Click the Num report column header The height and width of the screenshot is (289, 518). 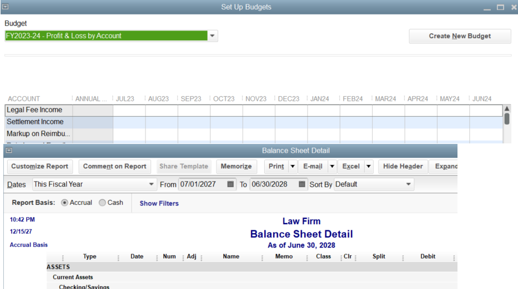[169, 256]
